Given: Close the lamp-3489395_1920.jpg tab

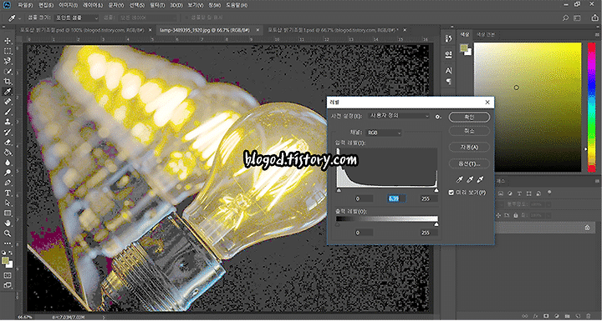Looking at the screenshot, I should click(258, 30).
